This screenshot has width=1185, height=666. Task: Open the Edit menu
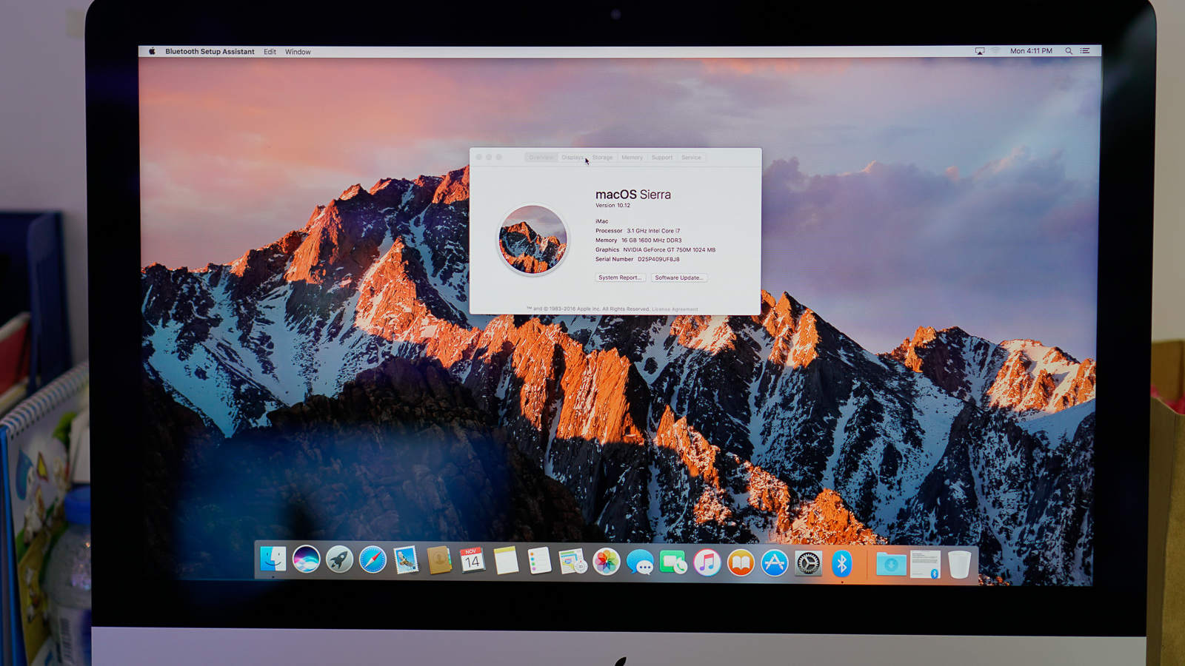pos(270,52)
